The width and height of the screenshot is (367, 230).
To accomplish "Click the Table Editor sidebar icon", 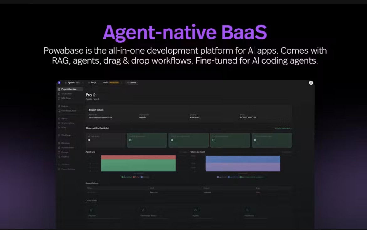I will 59,94.
